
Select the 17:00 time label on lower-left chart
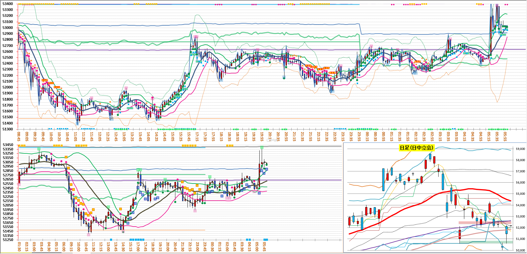tap(138, 247)
